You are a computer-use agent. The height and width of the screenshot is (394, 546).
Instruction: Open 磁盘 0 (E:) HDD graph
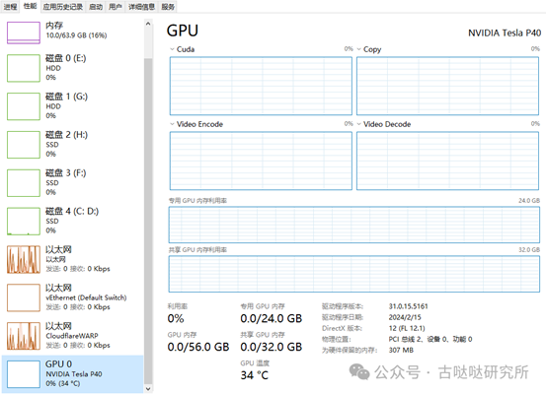point(24,68)
